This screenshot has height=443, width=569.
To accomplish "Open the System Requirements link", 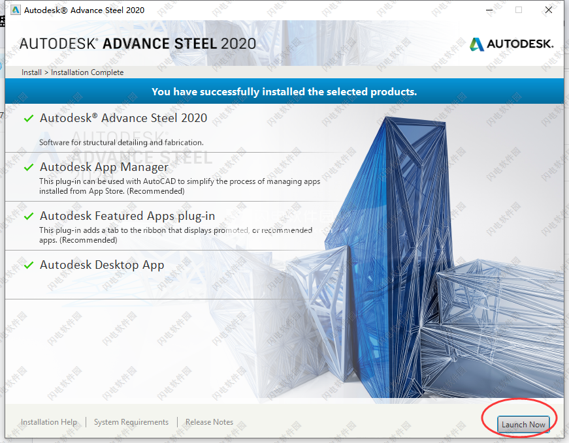I will point(131,422).
